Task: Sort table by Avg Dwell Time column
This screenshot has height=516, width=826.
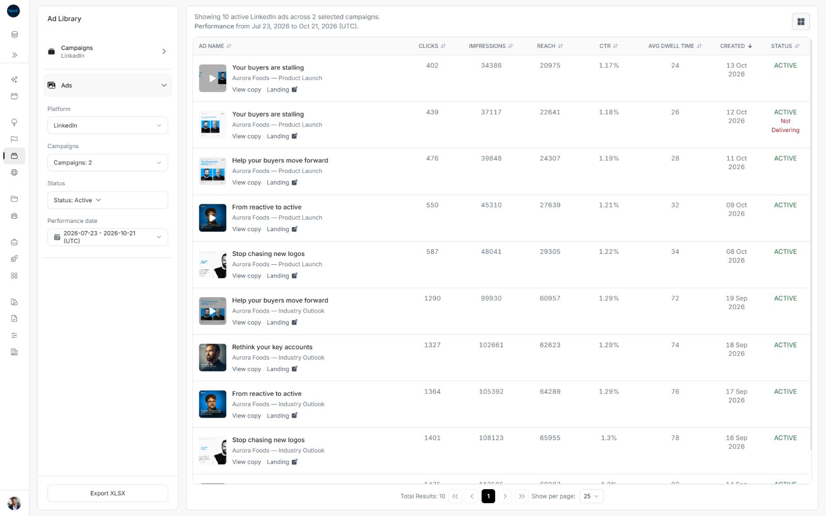Action: [x=675, y=46]
